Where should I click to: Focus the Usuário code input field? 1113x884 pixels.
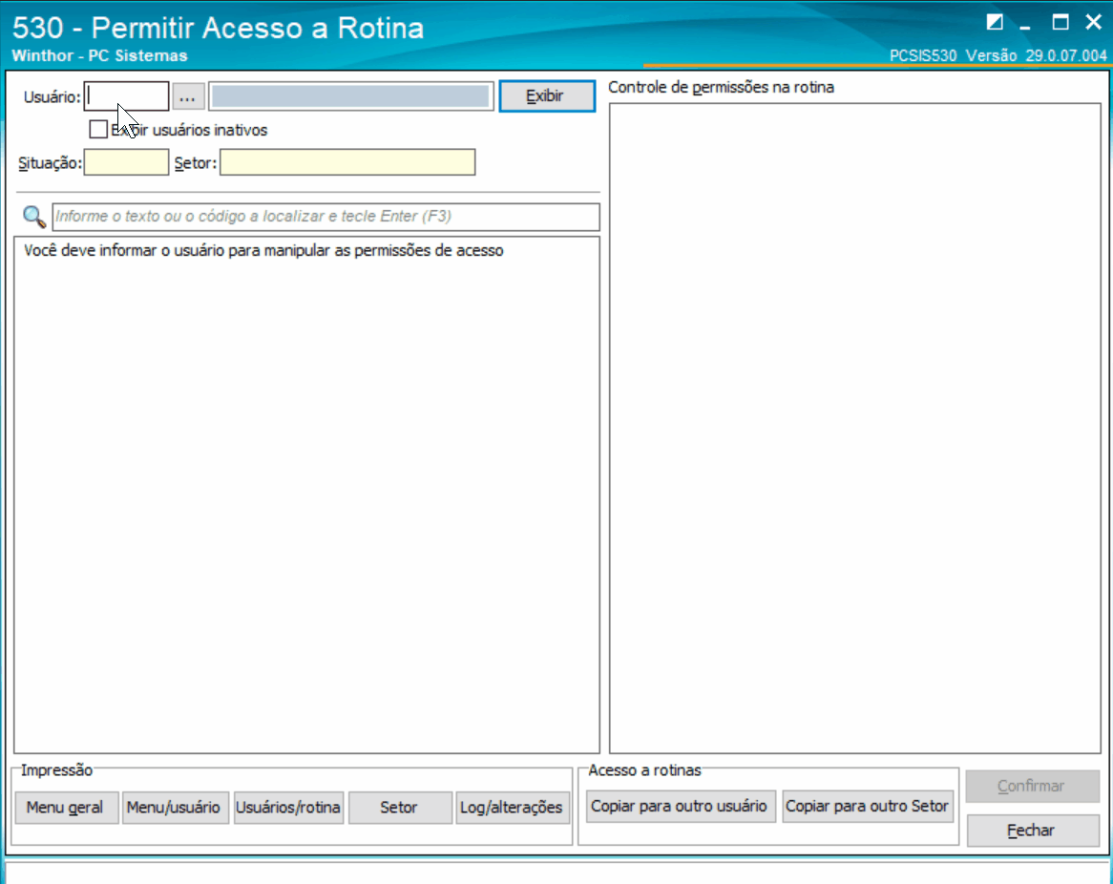click(126, 96)
